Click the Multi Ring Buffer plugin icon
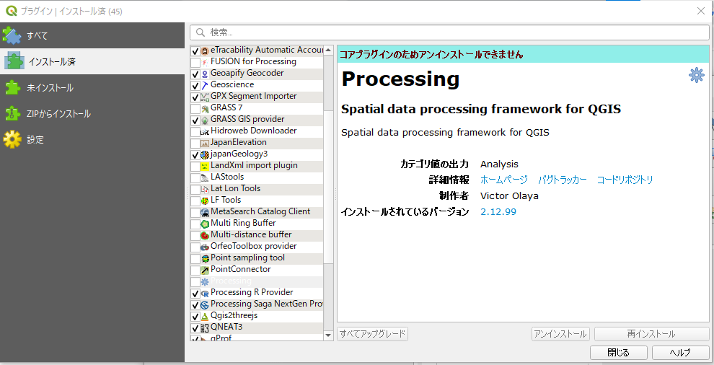 click(205, 224)
